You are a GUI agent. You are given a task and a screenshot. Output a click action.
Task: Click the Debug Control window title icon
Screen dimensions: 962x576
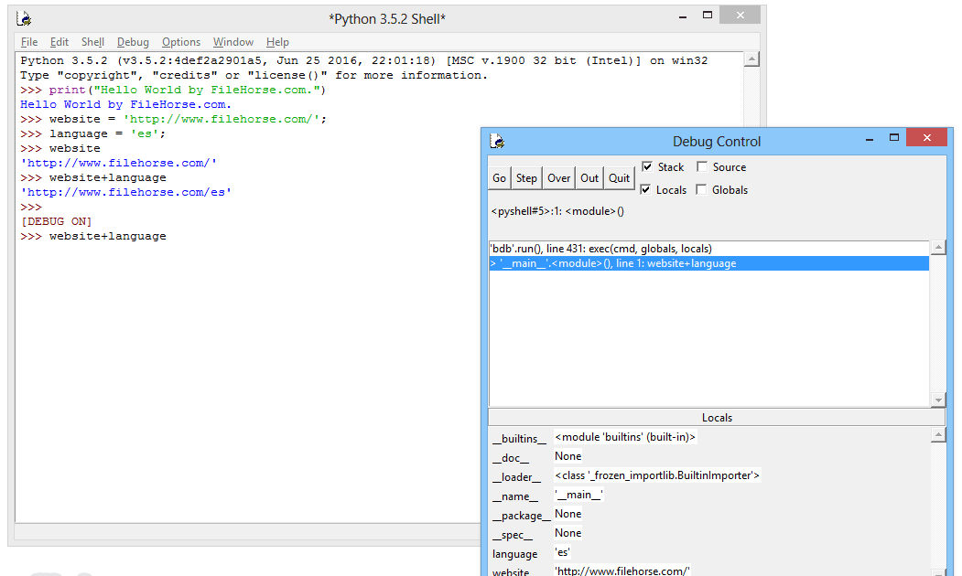pyautogui.click(x=498, y=141)
